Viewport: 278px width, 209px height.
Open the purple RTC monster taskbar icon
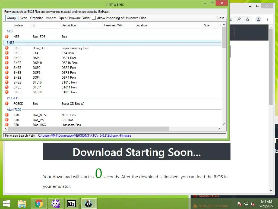(x=56, y=204)
